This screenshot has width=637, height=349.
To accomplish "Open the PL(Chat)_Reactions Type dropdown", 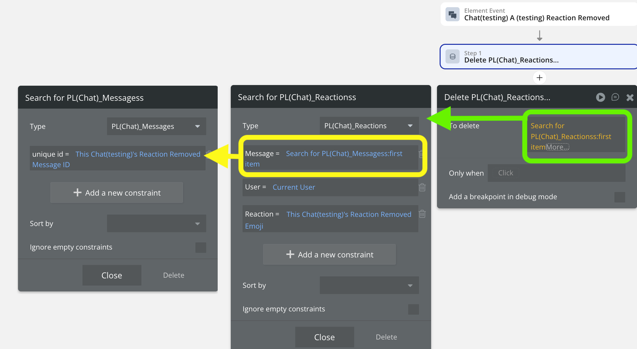I will tap(369, 126).
